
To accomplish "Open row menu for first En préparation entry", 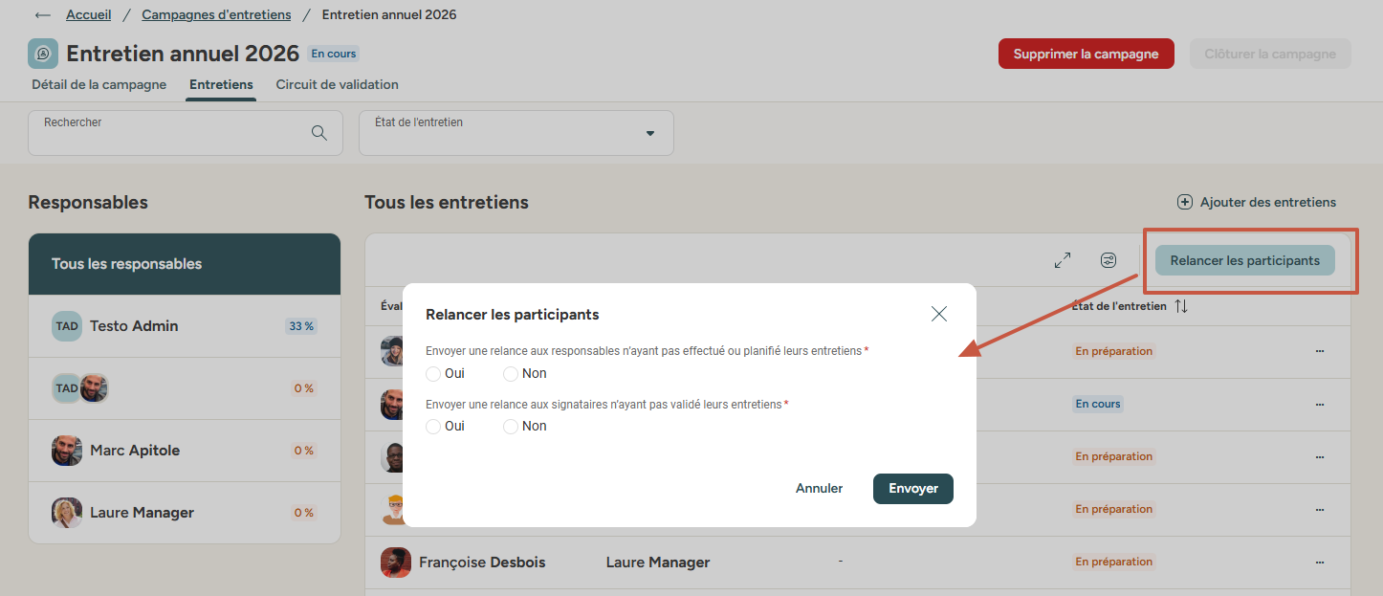I will point(1320,351).
